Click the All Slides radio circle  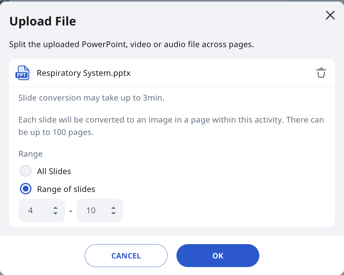(25, 171)
